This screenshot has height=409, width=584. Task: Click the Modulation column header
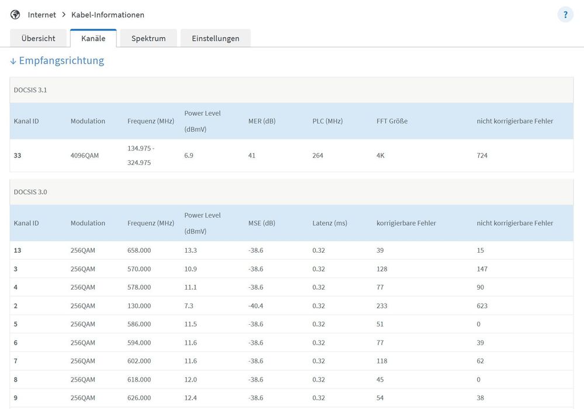pyautogui.click(x=88, y=121)
